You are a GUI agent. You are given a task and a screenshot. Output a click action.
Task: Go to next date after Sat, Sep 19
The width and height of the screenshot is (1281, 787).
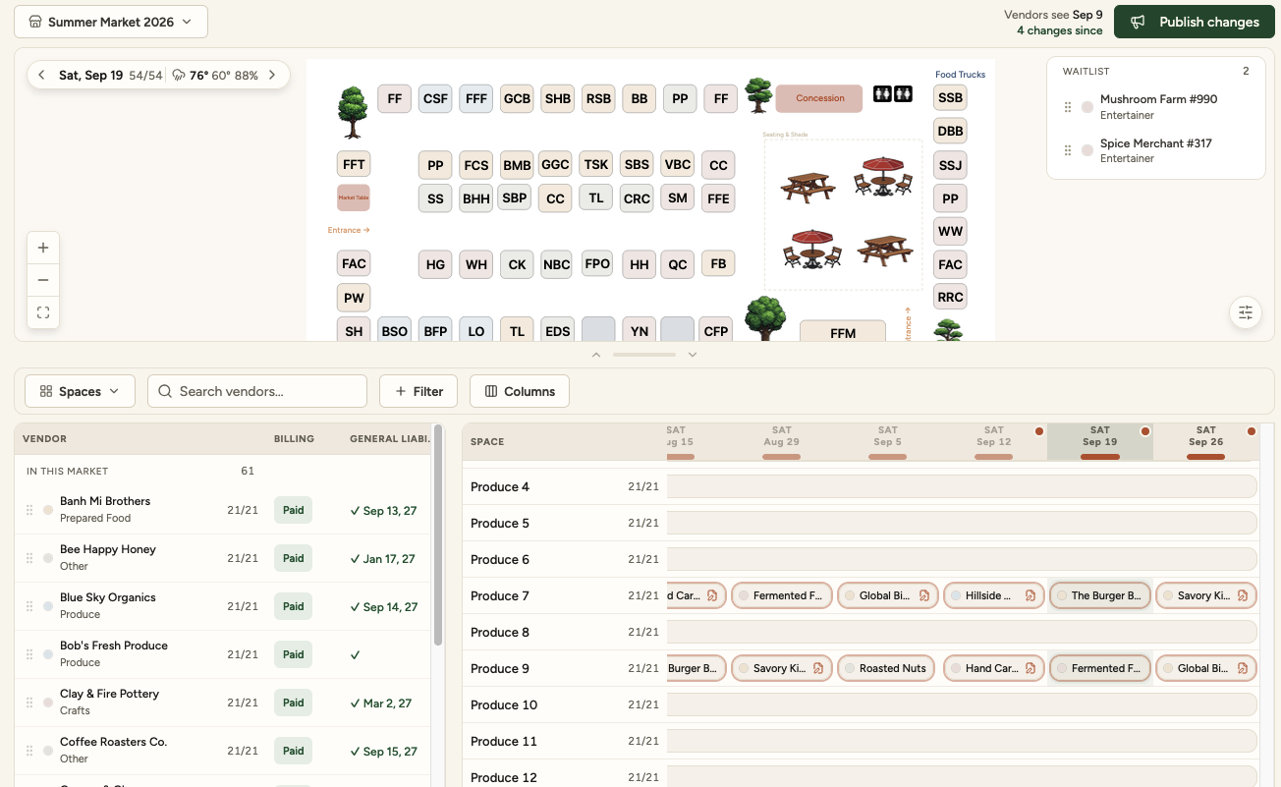(x=272, y=75)
